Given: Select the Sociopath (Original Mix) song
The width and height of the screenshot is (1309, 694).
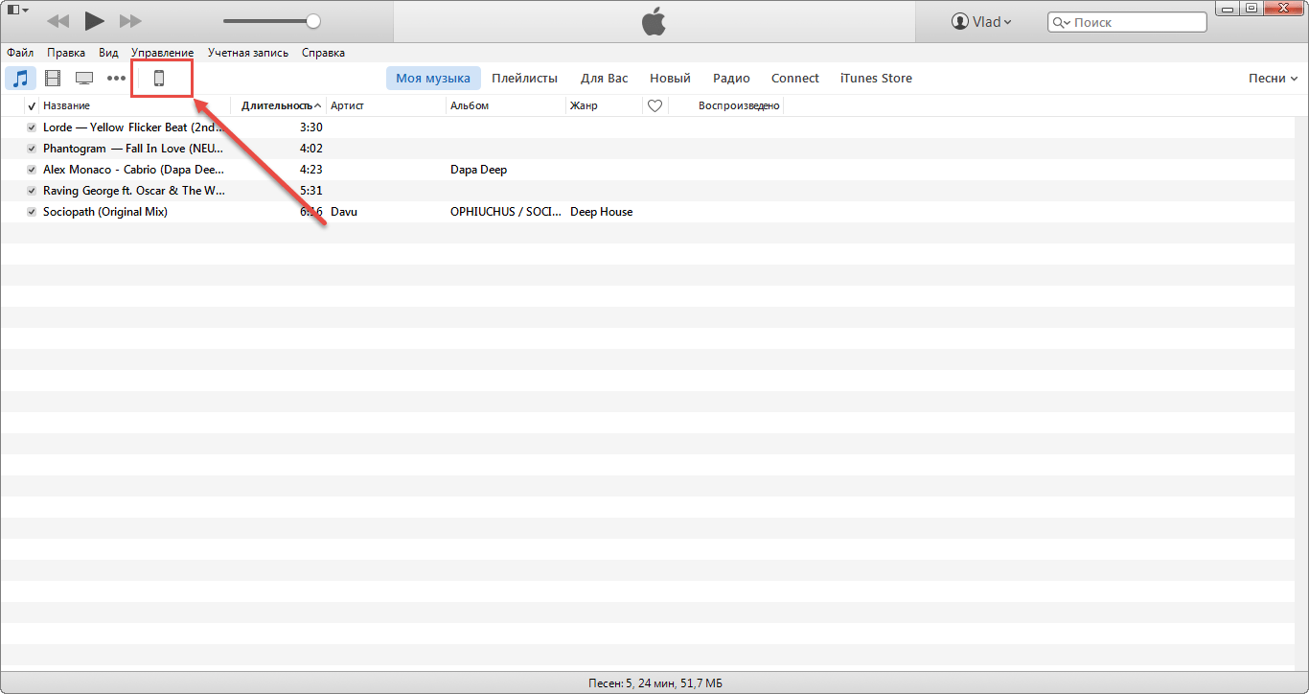Looking at the screenshot, I should coord(105,212).
